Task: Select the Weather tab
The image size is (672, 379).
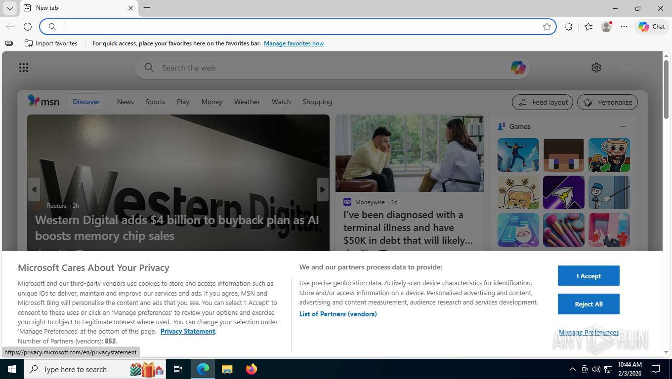Action: tap(247, 102)
